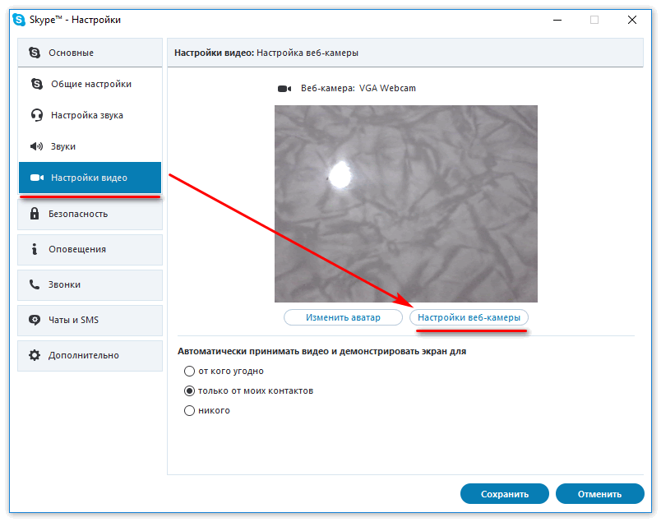Open the Безопасность section
This screenshot has width=661, height=522.
[90, 214]
